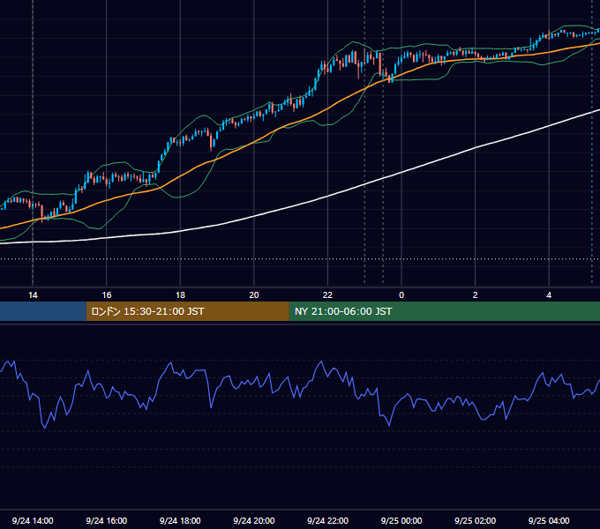Click the blue session bar before London
Image resolution: width=600 pixels, height=529 pixels.
43,311
